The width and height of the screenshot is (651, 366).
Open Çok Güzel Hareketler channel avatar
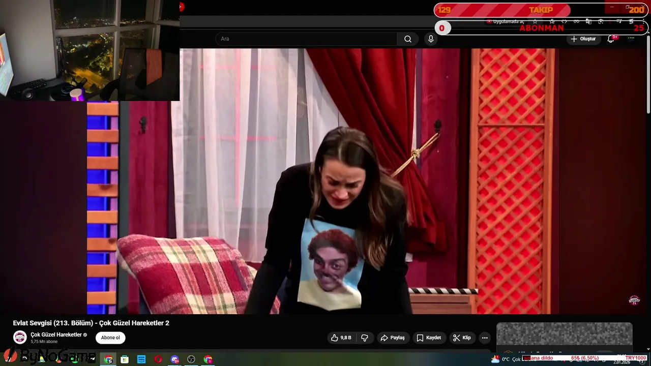coord(20,338)
